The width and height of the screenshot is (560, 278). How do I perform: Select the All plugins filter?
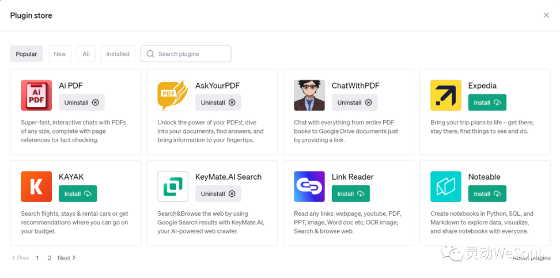tap(86, 54)
